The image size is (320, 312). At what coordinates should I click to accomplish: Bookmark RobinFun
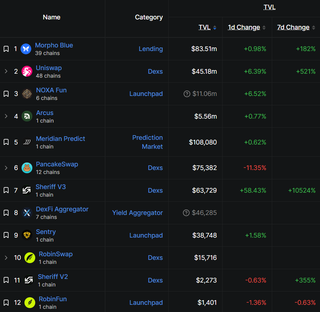coord(6,303)
